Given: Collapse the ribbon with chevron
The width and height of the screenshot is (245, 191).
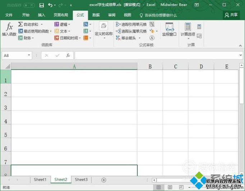Looking at the screenshot, I should (240, 46).
